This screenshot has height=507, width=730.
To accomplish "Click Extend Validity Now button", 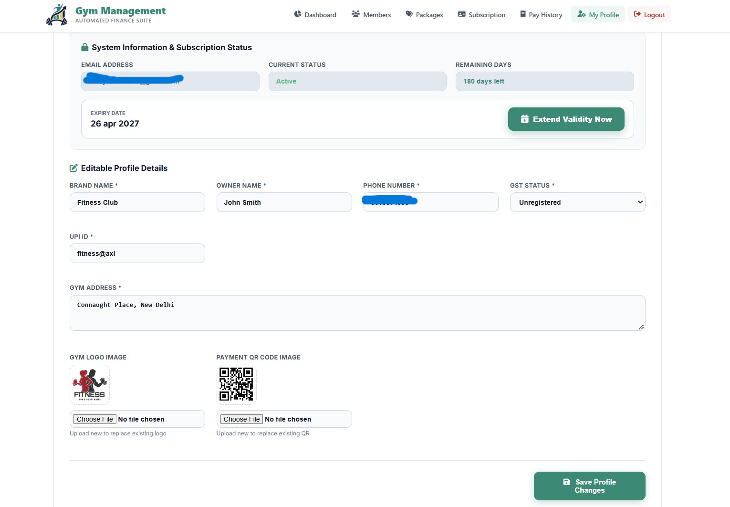I will [566, 119].
